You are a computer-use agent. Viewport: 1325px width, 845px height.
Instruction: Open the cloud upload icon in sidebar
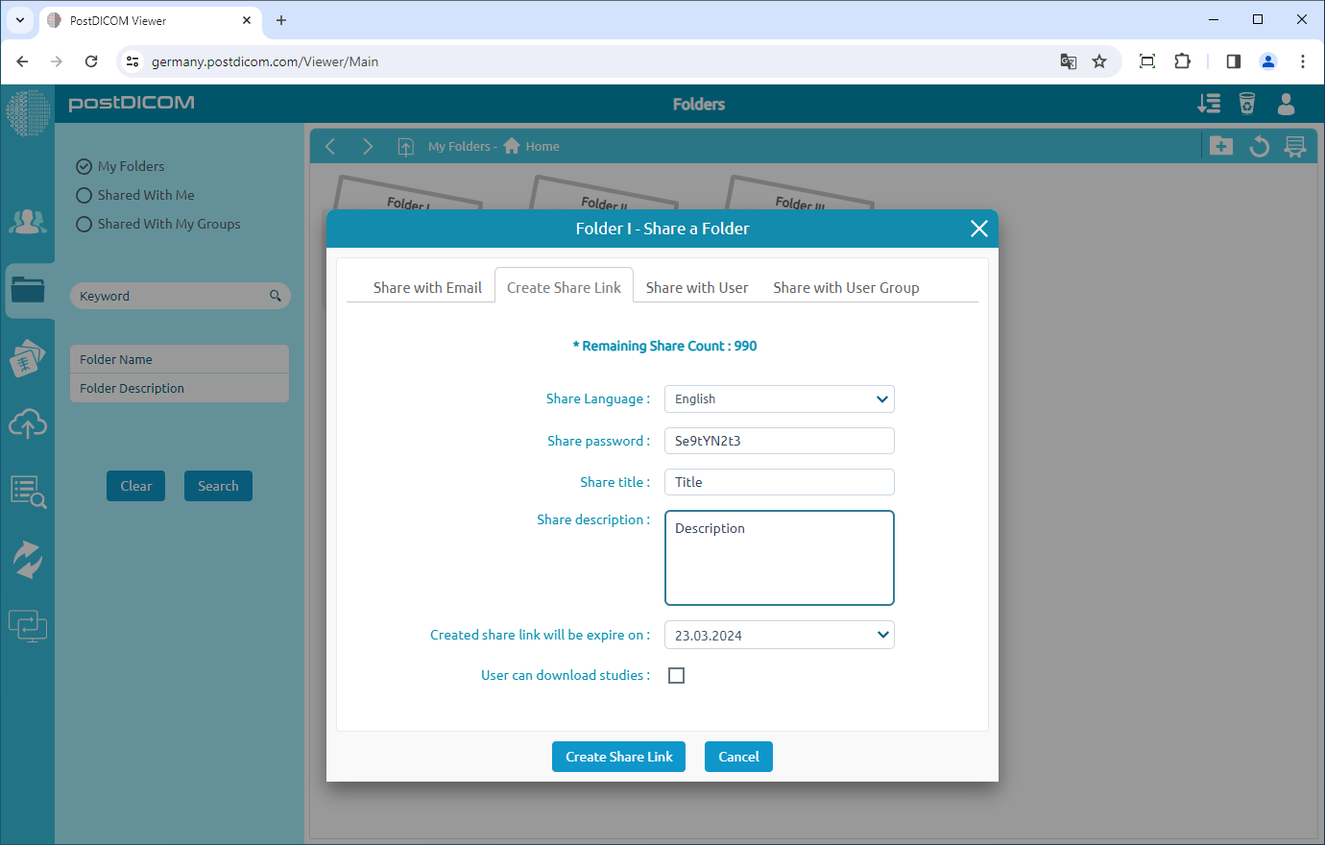pyautogui.click(x=28, y=423)
